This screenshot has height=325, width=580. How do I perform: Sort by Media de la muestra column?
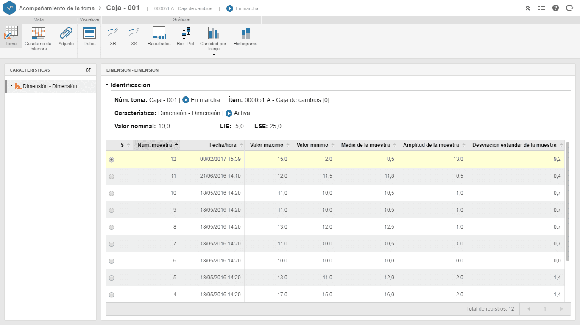[367, 145]
